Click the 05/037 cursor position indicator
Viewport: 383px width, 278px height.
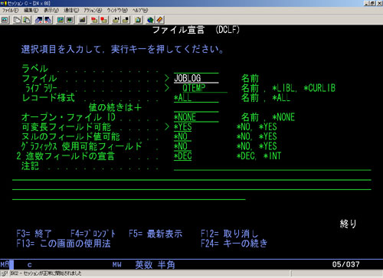point(346,264)
